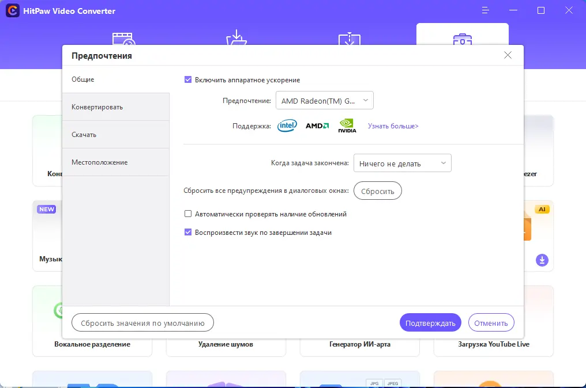The image size is (586, 388).
Task: Click the NVIDIA support logo
Action: pos(347,125)
